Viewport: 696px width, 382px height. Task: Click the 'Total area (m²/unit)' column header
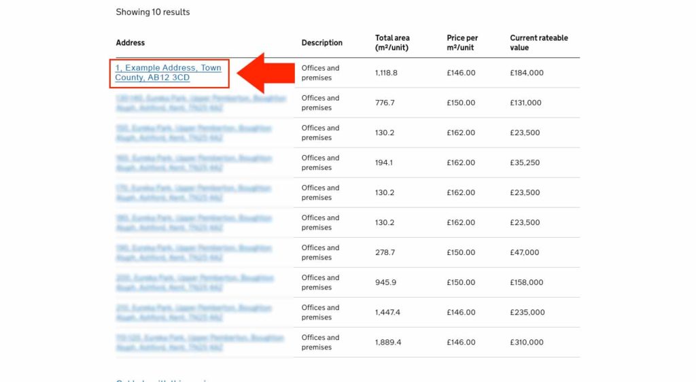tap(392, 43)
